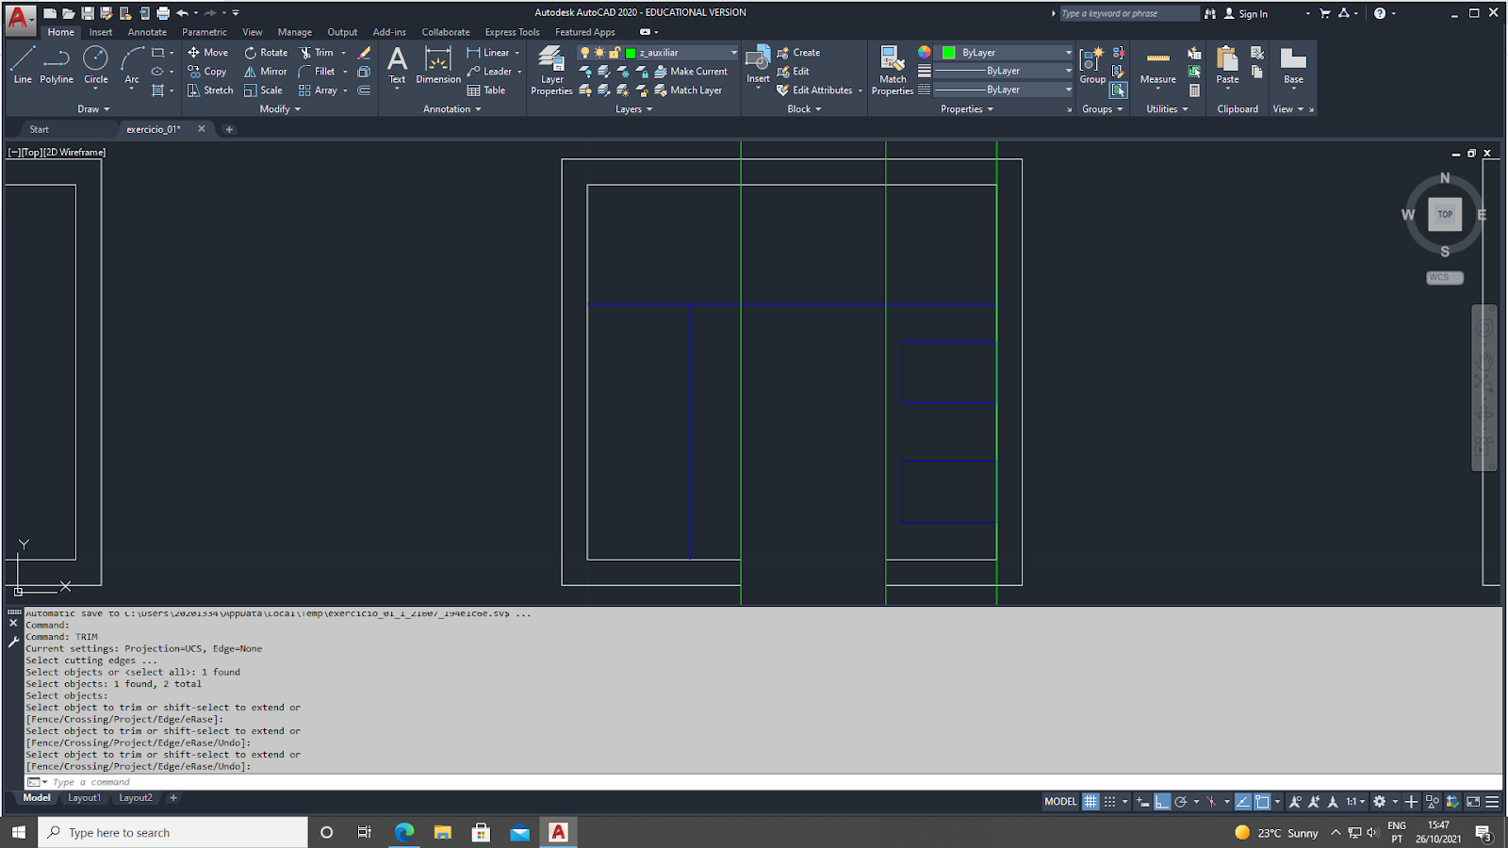Open the Express Tools tab

point(512,32)
